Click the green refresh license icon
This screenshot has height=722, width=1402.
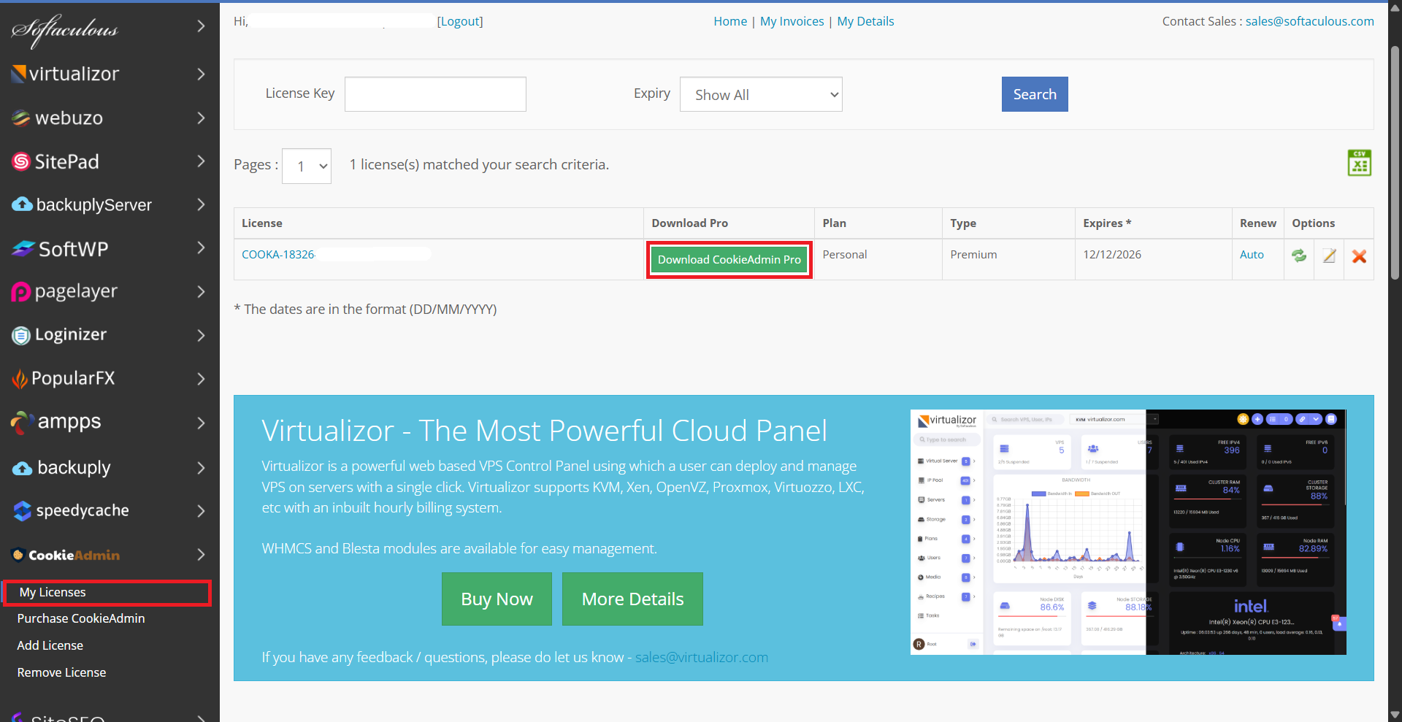tap(1299, 256)
